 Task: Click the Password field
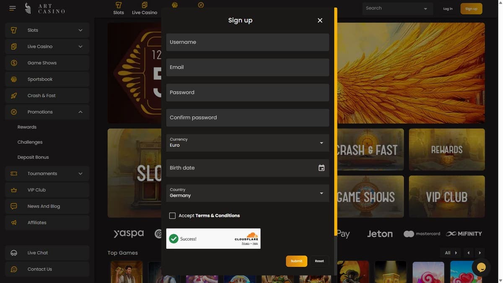(247, 93)
